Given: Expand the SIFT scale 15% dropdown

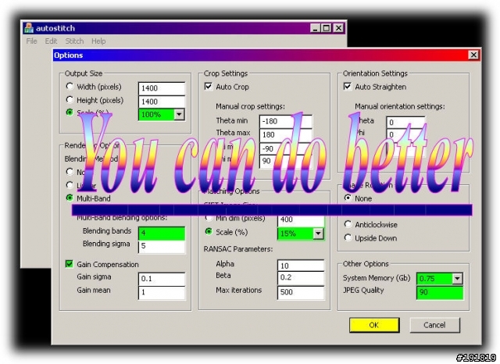Looking at the screenshot, I should coord(318,234).
